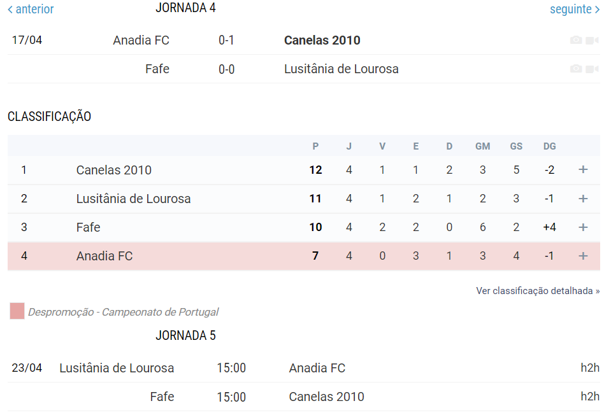Click video icon for Anadia FC match
Viewport: 611px width, 415px height.
point(592,40)
